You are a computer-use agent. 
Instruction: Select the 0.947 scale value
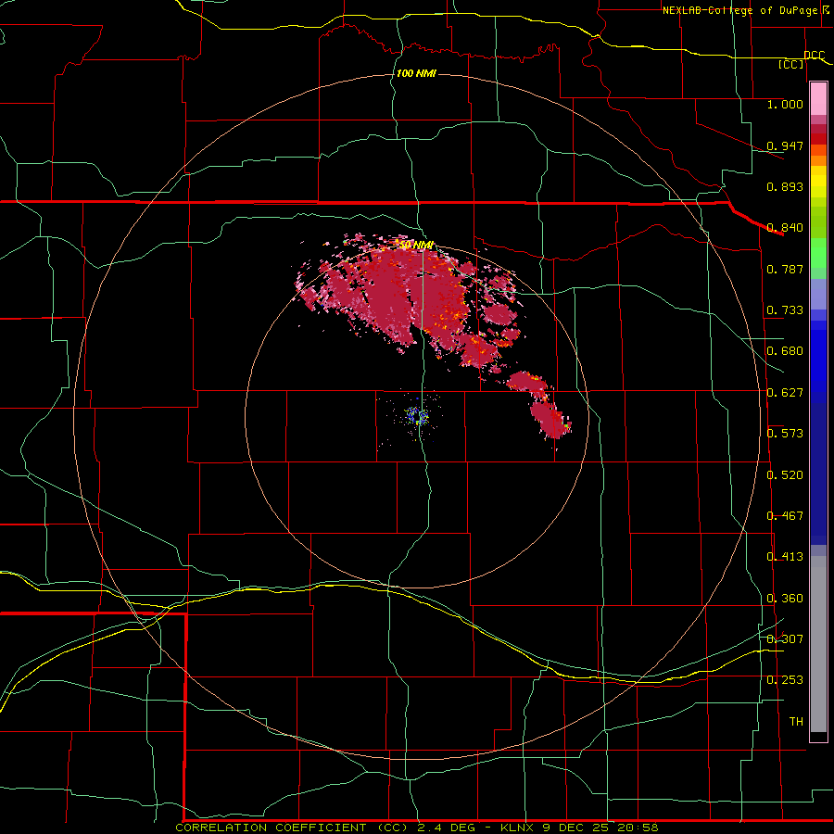[x=785, y=145]
